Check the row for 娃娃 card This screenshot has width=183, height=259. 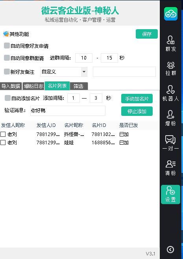[x=3, y=143]
